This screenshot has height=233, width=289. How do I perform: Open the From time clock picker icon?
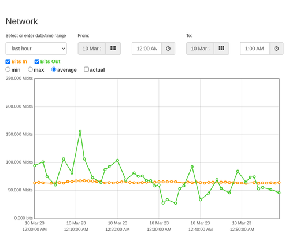click(x=168, y=49)
